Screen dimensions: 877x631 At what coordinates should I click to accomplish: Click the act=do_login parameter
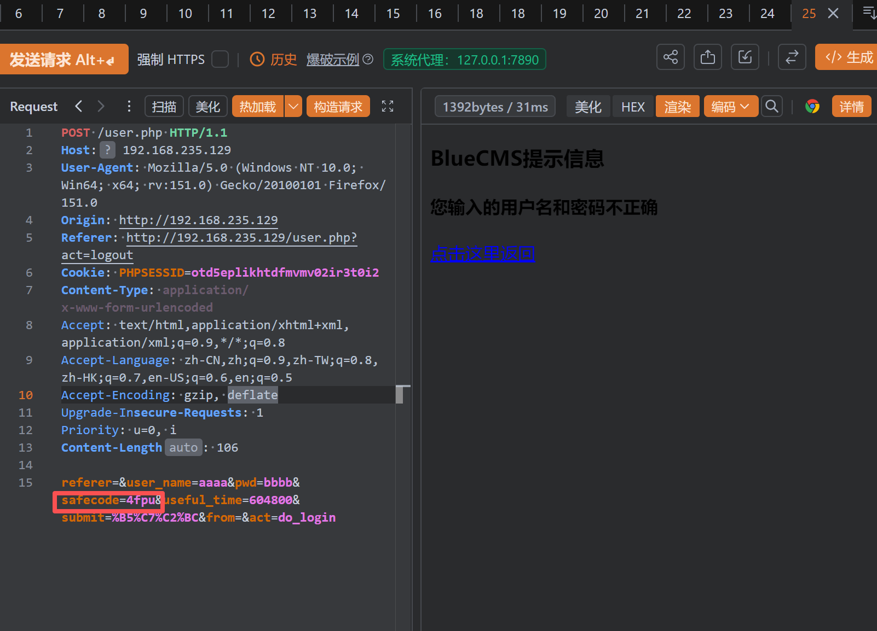pyautogui.click(x=293, y=517)
